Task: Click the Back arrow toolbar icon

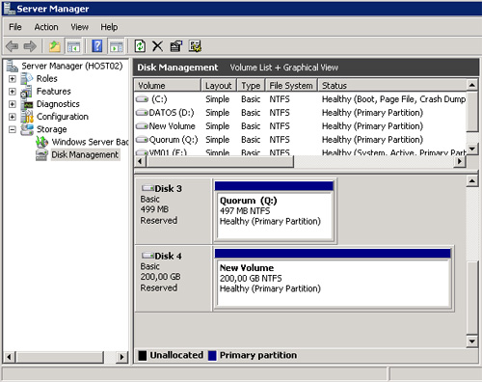Action: [x=13, y=46]
